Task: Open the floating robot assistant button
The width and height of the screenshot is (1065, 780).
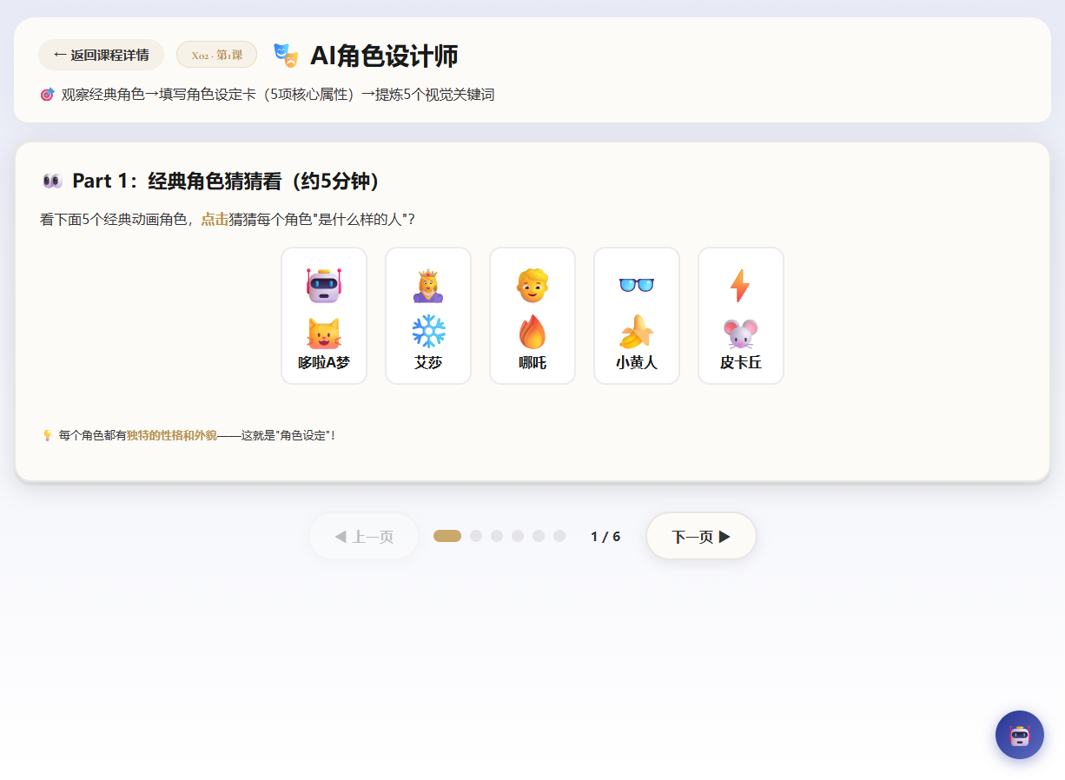Action: pyautogui.click(x=1020, y=735)
